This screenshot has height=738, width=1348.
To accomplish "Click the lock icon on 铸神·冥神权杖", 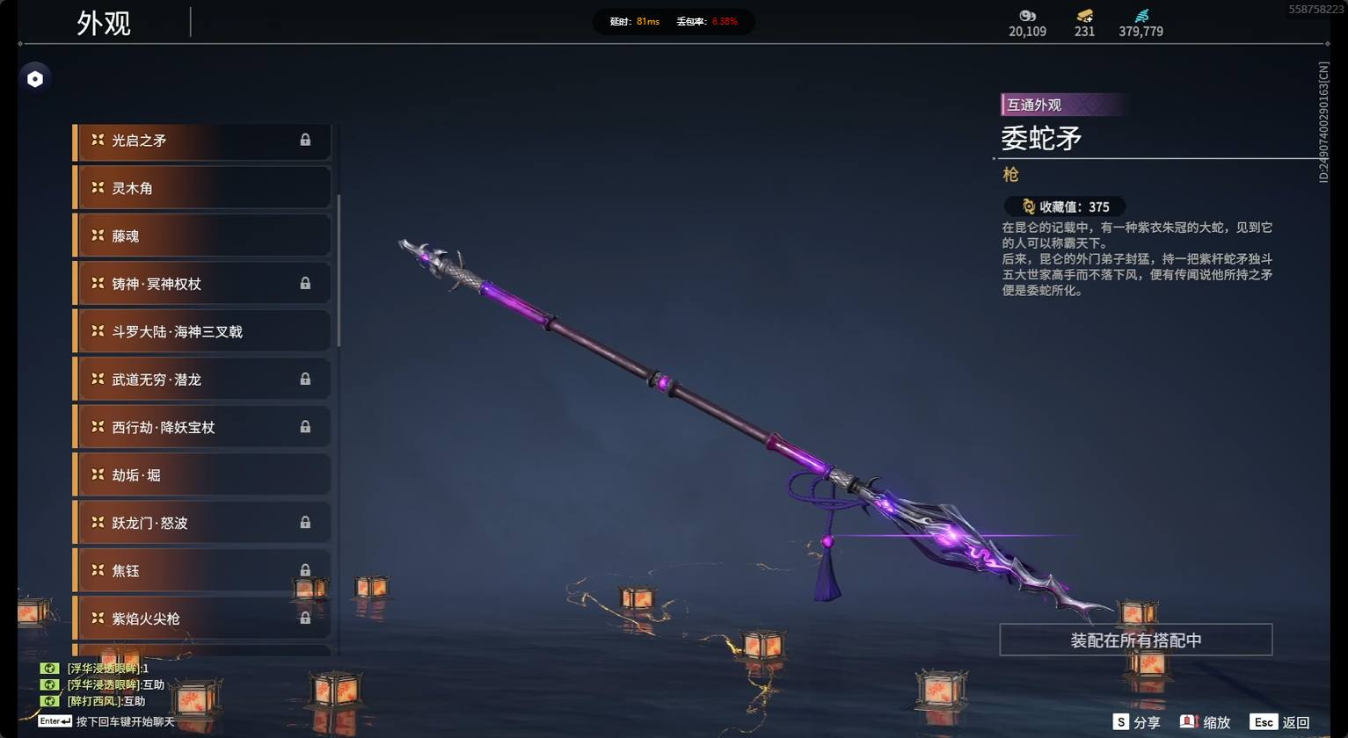I will click(305, 283).
